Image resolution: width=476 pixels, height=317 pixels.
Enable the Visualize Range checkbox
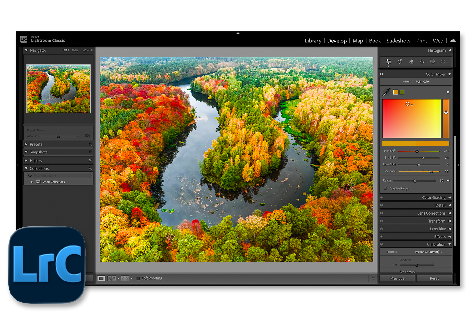pos(385,188)
